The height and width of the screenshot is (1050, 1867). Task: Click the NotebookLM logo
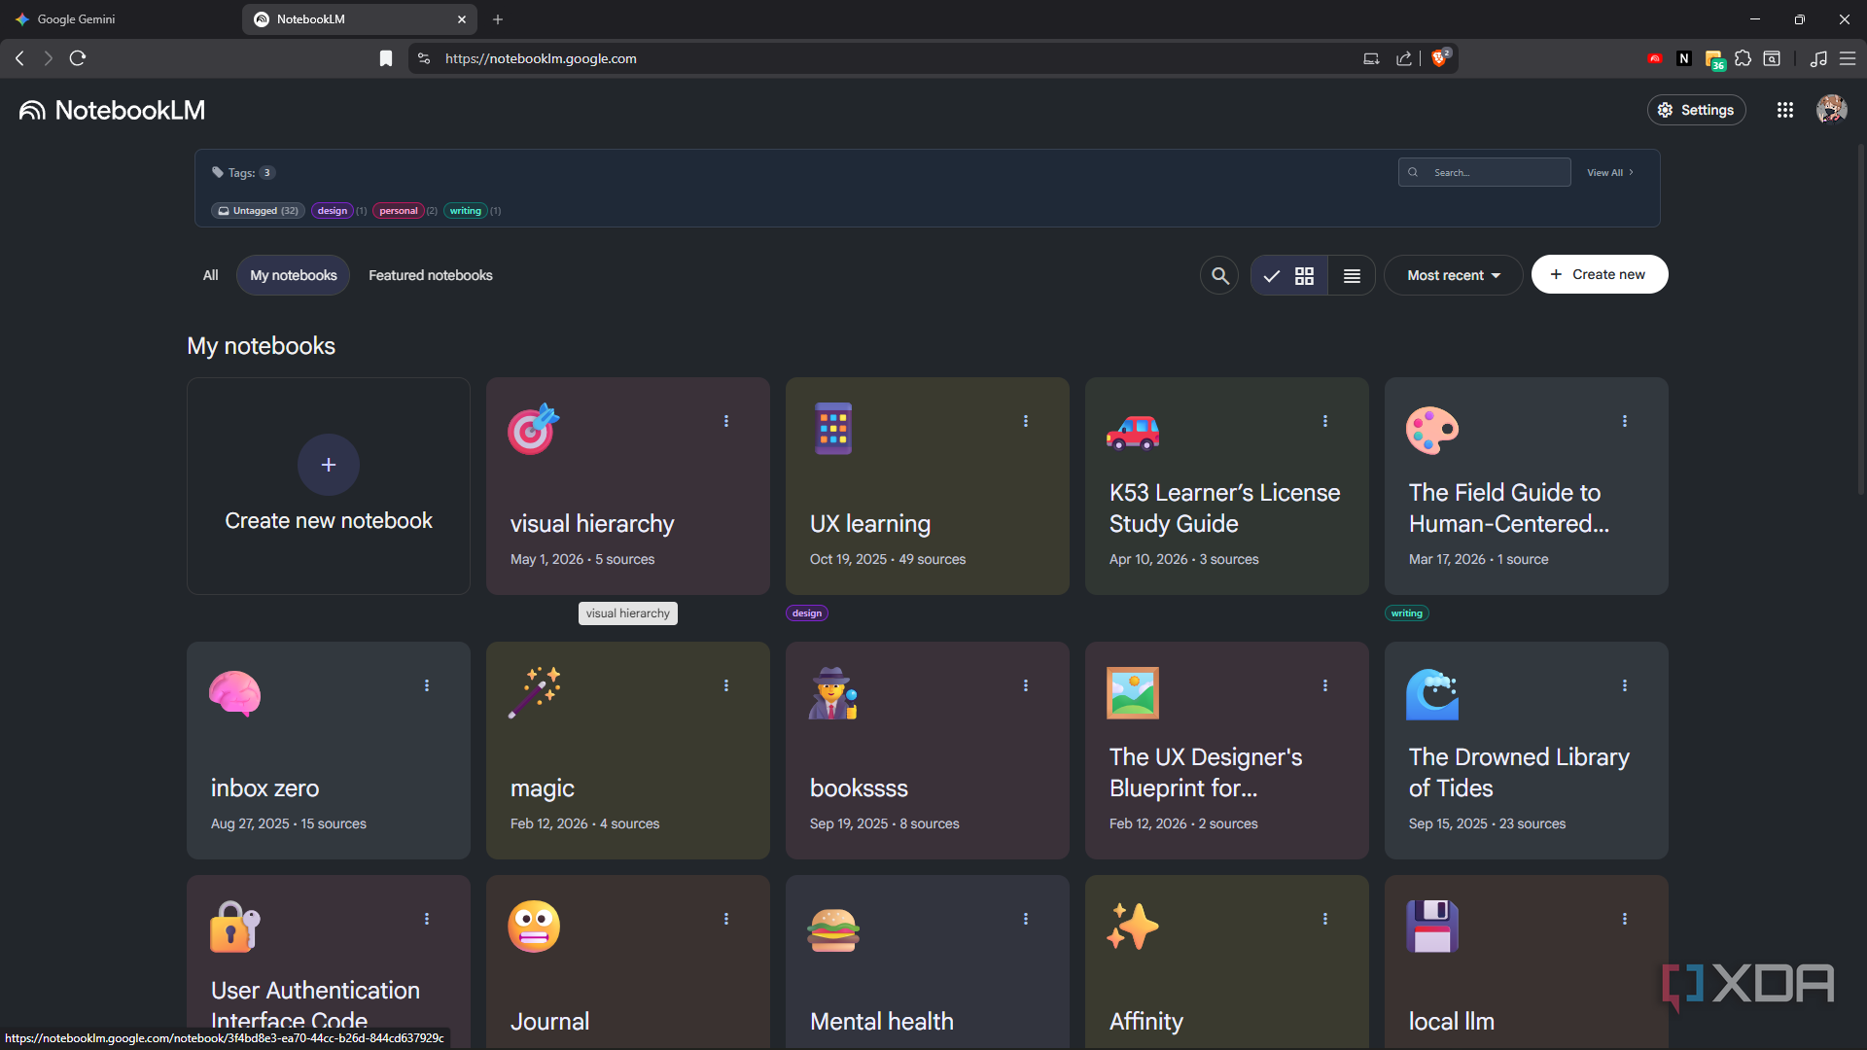coord(112,110)
